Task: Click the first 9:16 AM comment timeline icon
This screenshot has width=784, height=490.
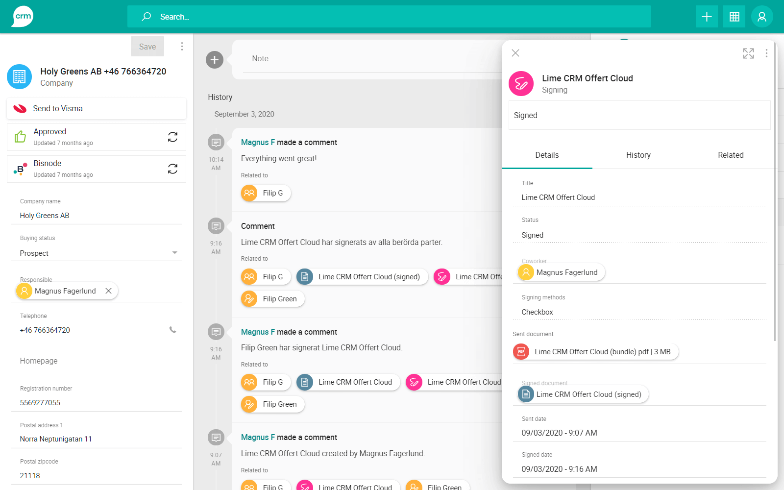Action: coord(216,226)
